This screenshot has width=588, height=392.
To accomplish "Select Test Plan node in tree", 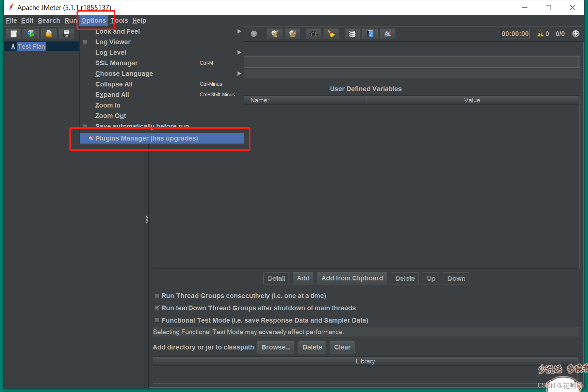I will (31, 47).
